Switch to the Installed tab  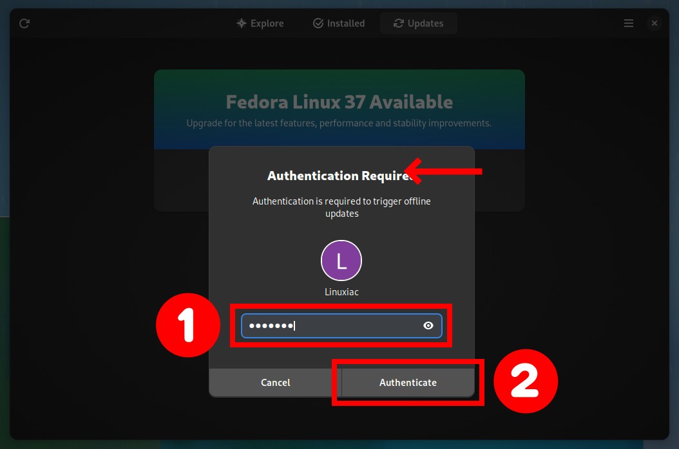(x=339, y=23)
